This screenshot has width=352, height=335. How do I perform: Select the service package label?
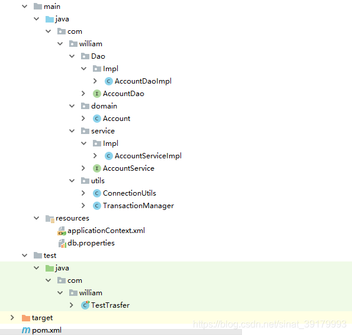(x=103, y=131)
